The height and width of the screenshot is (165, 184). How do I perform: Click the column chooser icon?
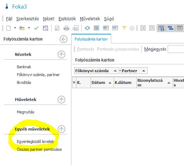pos(96,28)
